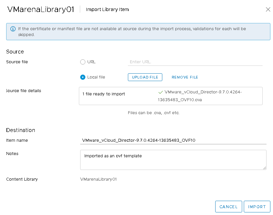Click the IMPORT button
The width and height of the screenshot is (273, 215).
click(x=257, y=207)
